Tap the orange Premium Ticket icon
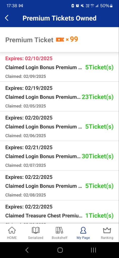Image resolution: width=119 pixels, height=258 pixels. coord(60,40)
